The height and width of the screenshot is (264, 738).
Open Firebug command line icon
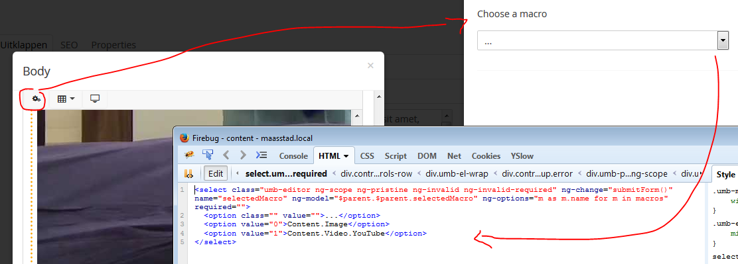(261, 155)
